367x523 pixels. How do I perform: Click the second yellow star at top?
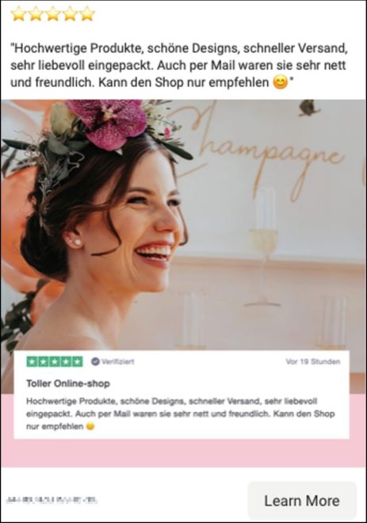36,14
